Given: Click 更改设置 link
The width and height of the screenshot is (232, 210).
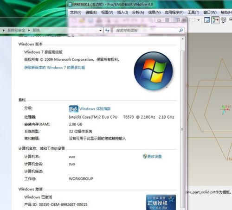Looking at the screenshot, I should [155, 157].
